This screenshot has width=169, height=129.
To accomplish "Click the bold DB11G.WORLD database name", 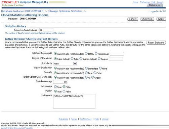I will coord(28,19).
